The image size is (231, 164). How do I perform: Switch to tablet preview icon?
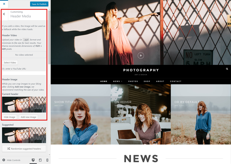coord(40,160)
